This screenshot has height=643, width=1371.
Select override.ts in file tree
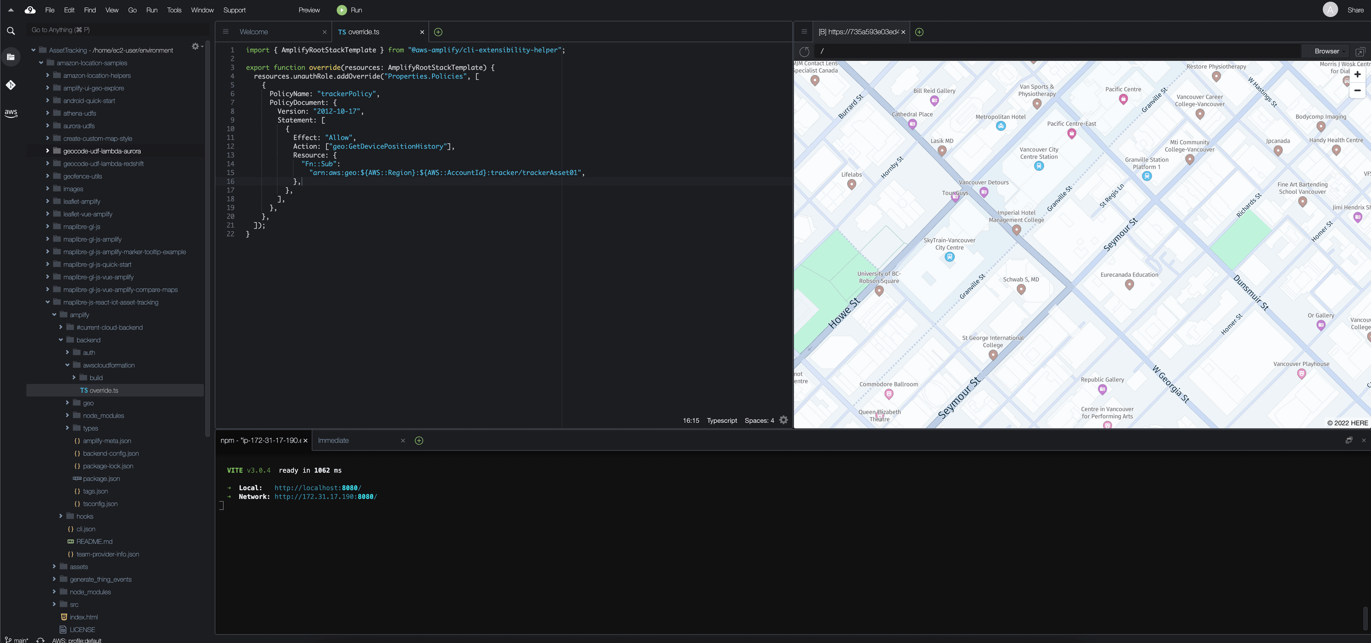click(115, 390)
